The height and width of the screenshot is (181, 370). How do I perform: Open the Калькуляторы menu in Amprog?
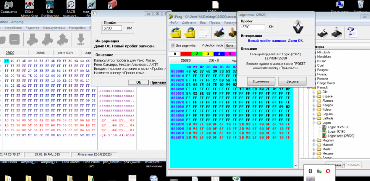point(54,28)
